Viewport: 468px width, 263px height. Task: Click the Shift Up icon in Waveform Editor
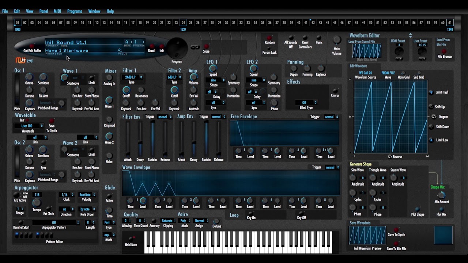431,107
